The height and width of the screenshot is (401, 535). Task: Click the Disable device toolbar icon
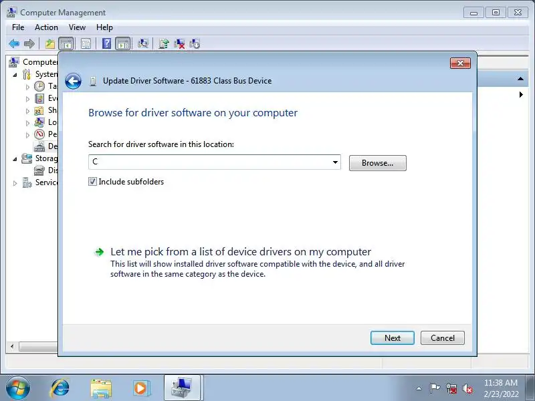click(x=195, y=43)
